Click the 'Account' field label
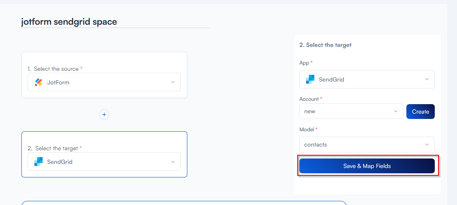This screenshot has height=205, width=457. pos(309,99)
